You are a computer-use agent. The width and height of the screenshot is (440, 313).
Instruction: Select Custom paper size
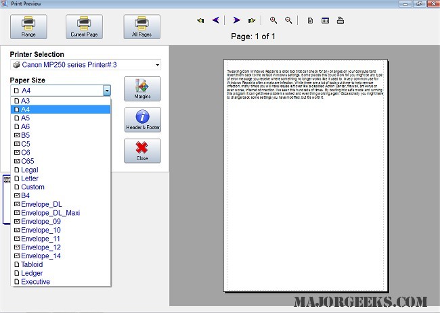(61, 187)
